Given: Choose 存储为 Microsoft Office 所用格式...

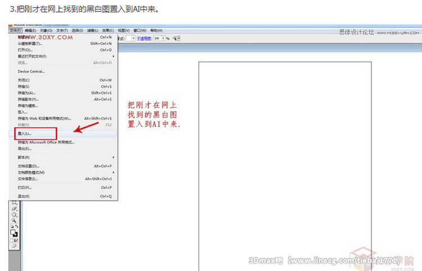Looking at the screenshot, I should point(63,142).
